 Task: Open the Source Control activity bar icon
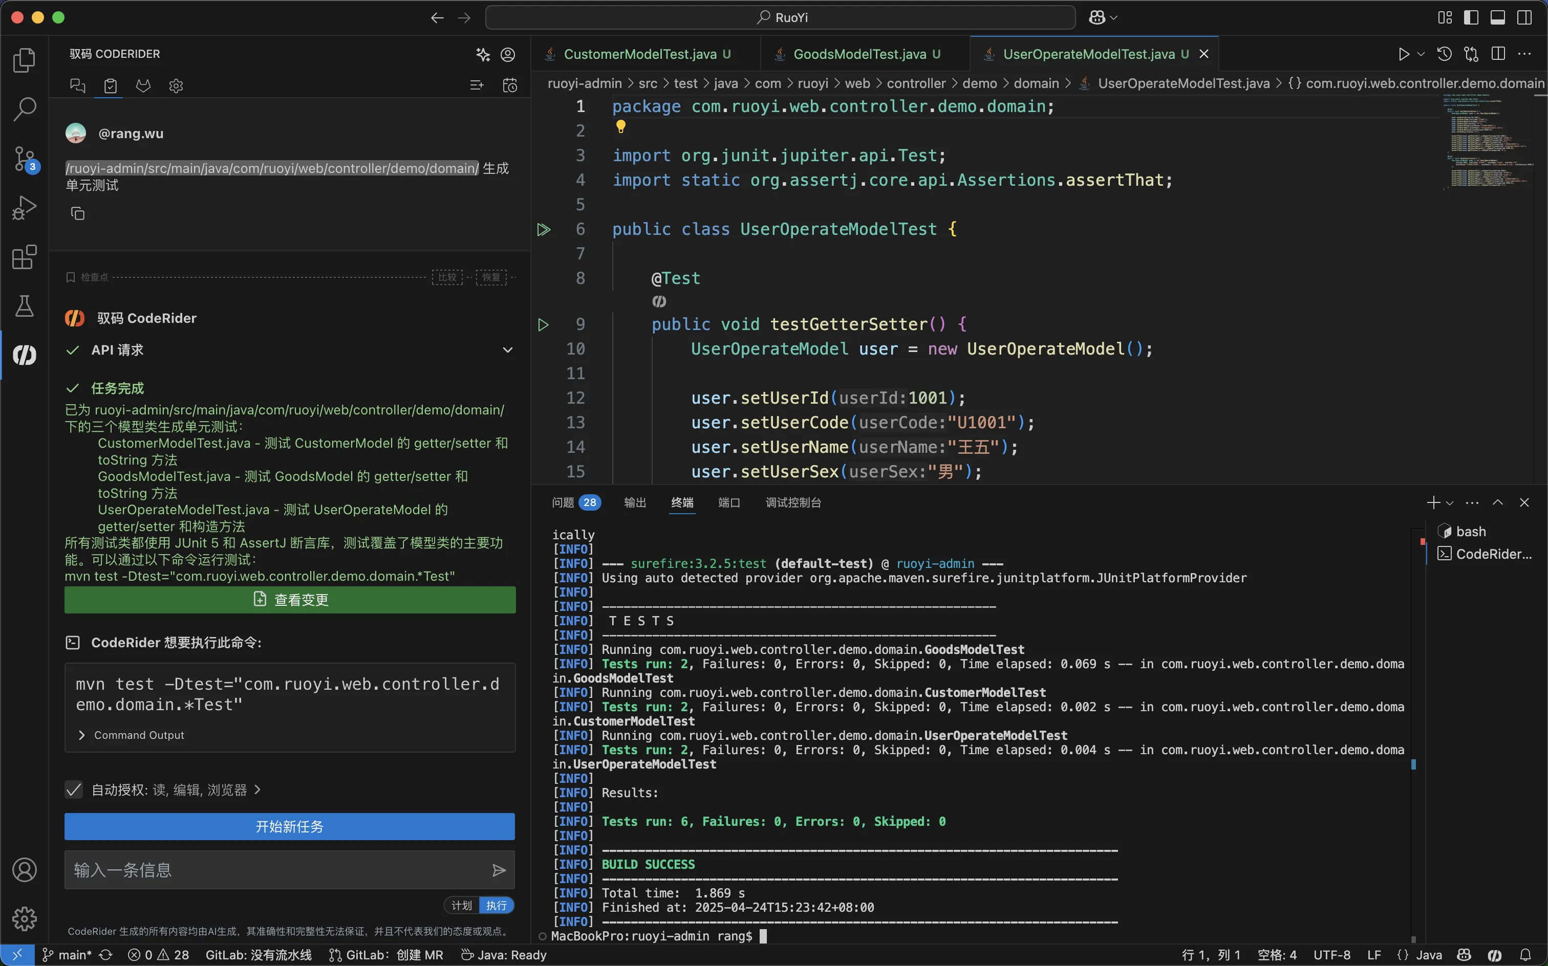click(24, 159)
